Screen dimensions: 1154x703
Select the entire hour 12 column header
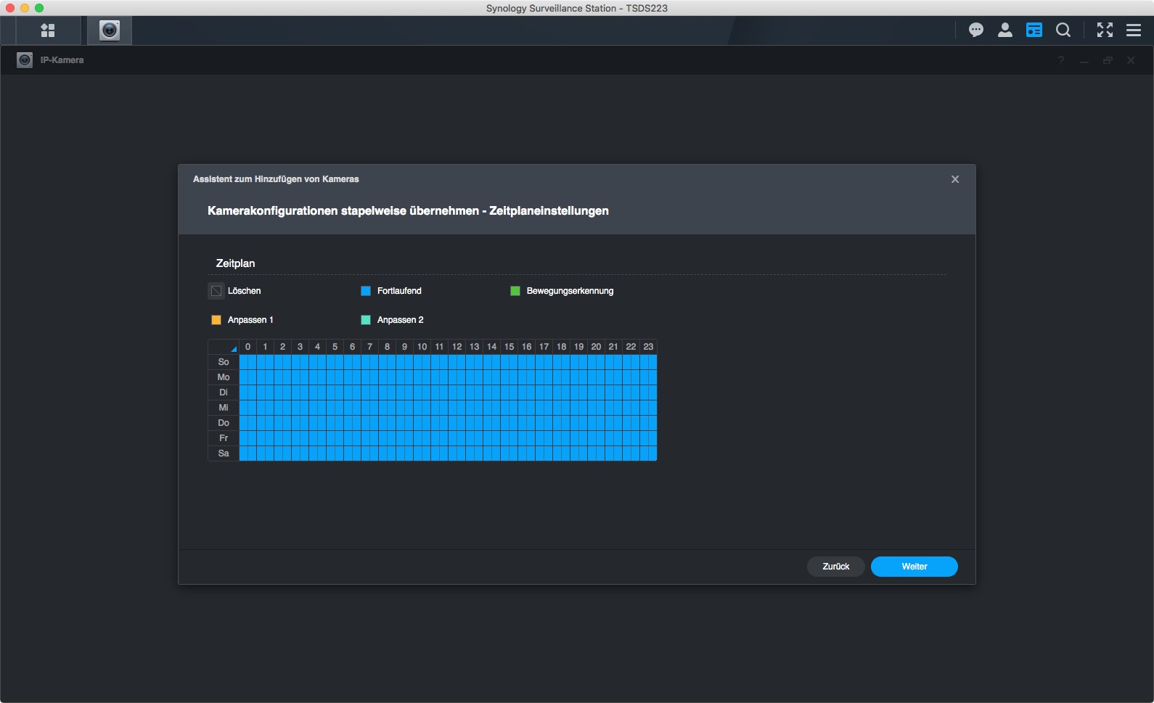[457, 347]
